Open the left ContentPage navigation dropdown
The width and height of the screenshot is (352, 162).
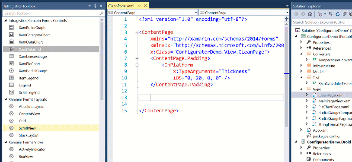point(196,13)
